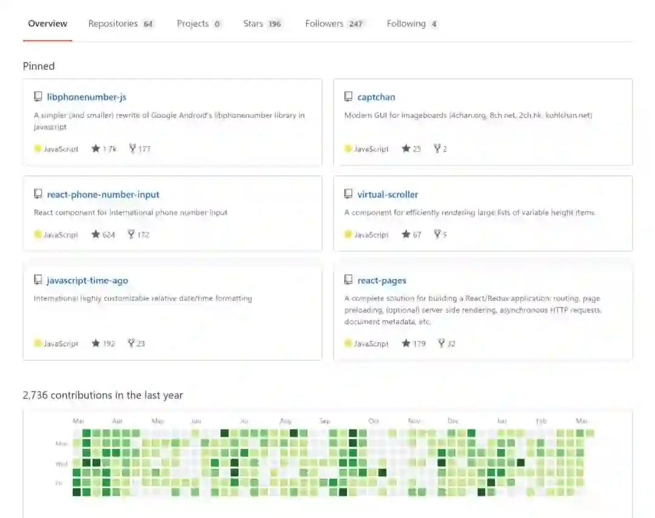Click the star icon on react-pages card

coord(406,343)
